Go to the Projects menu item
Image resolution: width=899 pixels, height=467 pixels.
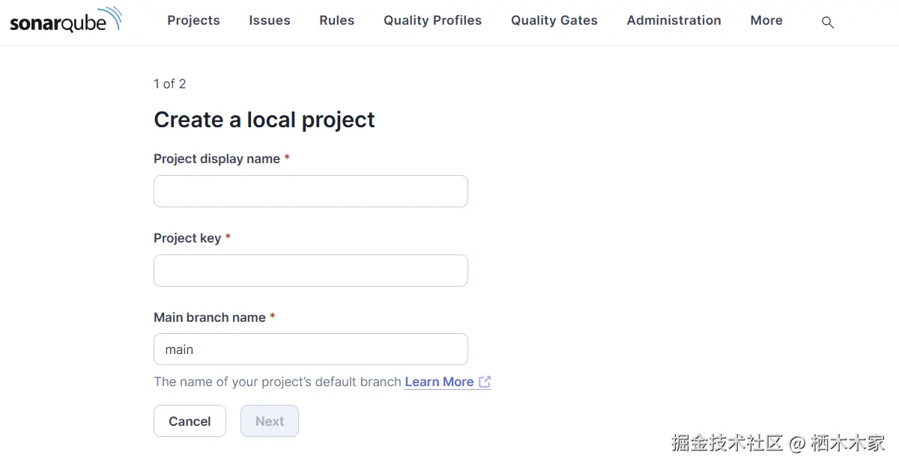pos(193,20)
